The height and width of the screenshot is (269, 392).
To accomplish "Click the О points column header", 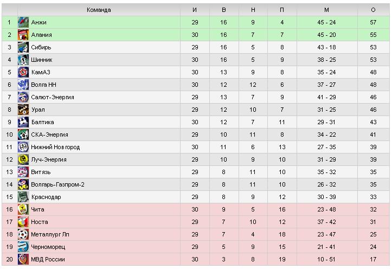I will coord(373,10).
